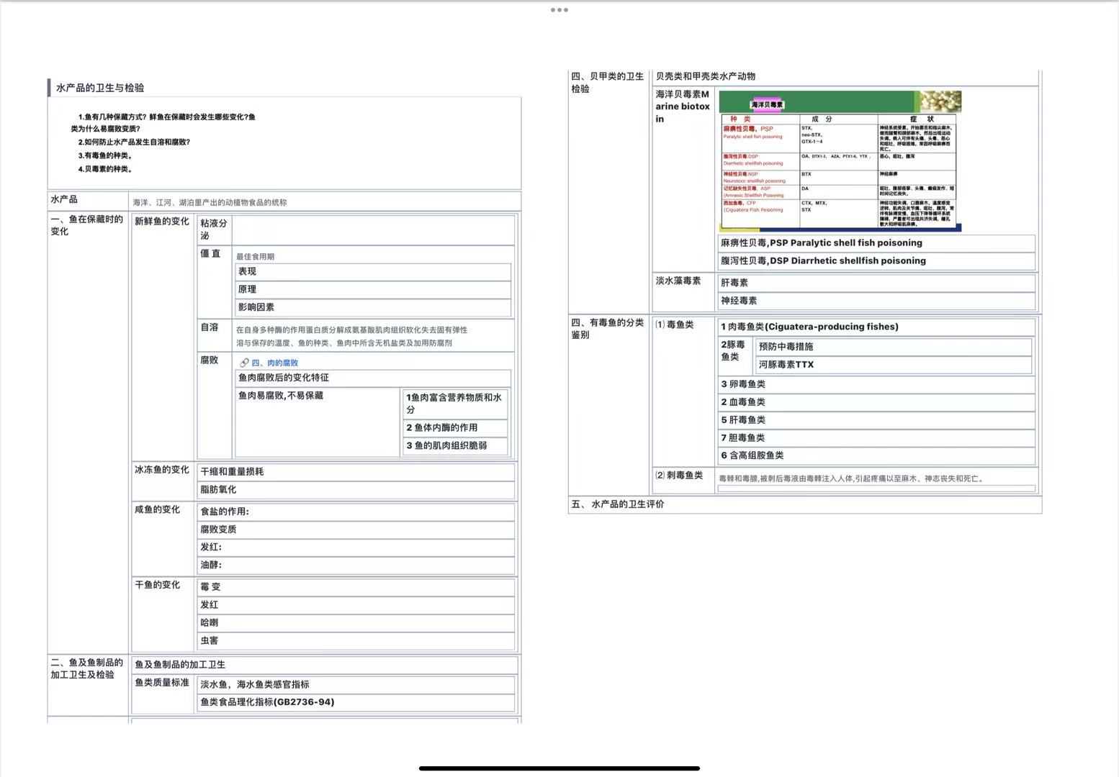
Task: Tap the three-dot multitasking icon at top
Action: tap(559, 10)
